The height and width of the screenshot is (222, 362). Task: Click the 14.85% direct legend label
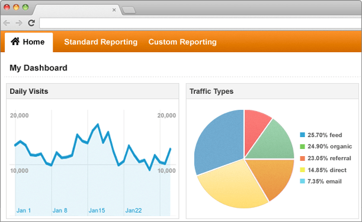[x=327, y=170]
